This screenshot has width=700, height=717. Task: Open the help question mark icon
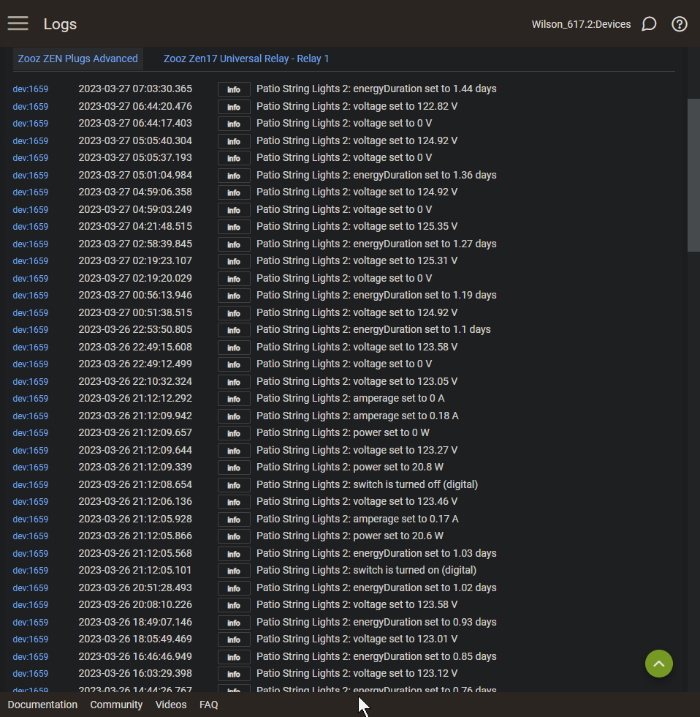pyautogui.click(x=680, y=23)
